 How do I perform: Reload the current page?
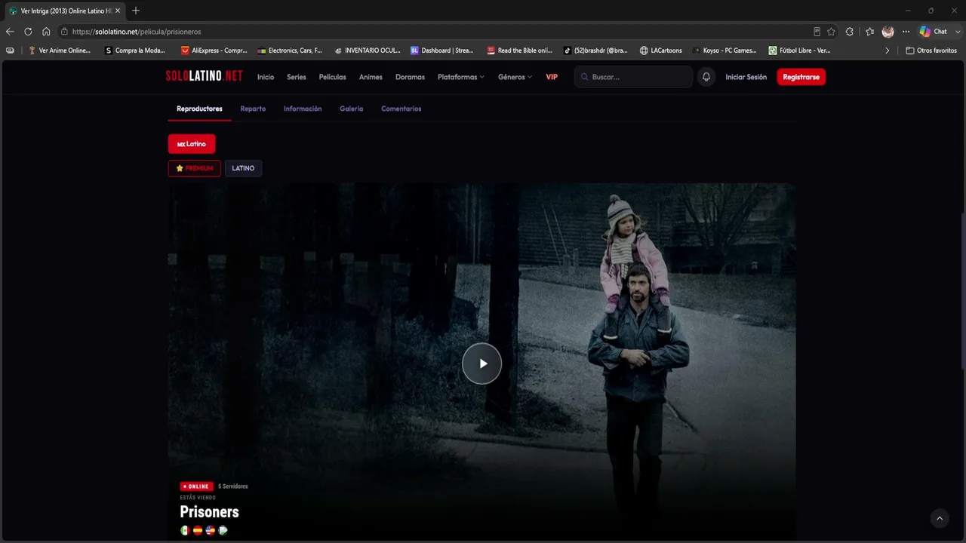coord(28,32)
